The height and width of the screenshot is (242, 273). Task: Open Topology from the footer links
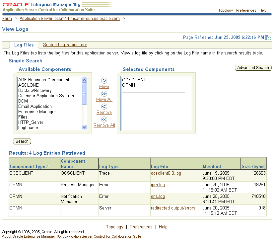[x=114, y=227]
